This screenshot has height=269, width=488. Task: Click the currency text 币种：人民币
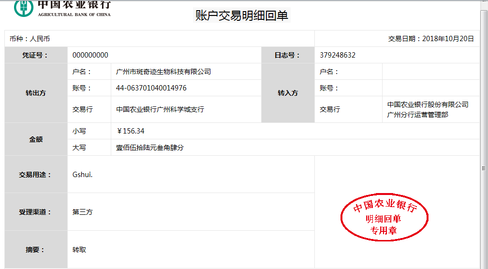click(30, 39)
